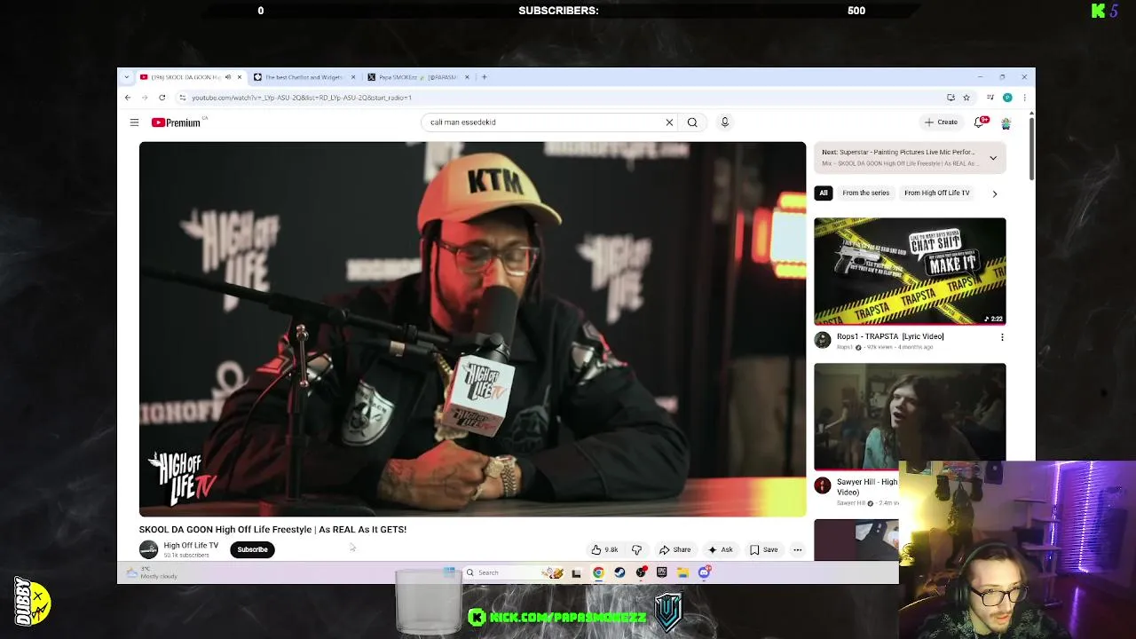Share the freestyle video
The height and width of the screenshot is (639, 1136).
(674, 549)
